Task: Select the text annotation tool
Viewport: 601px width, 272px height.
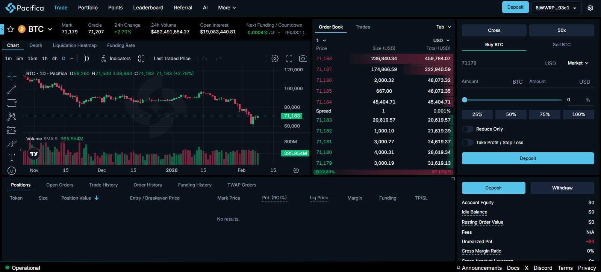Action: click(x=12, y=157)
